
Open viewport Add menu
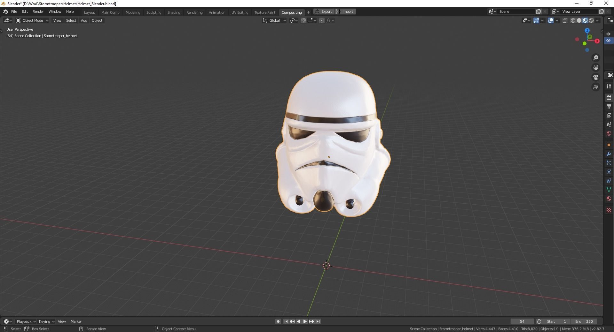pos(84,20)
